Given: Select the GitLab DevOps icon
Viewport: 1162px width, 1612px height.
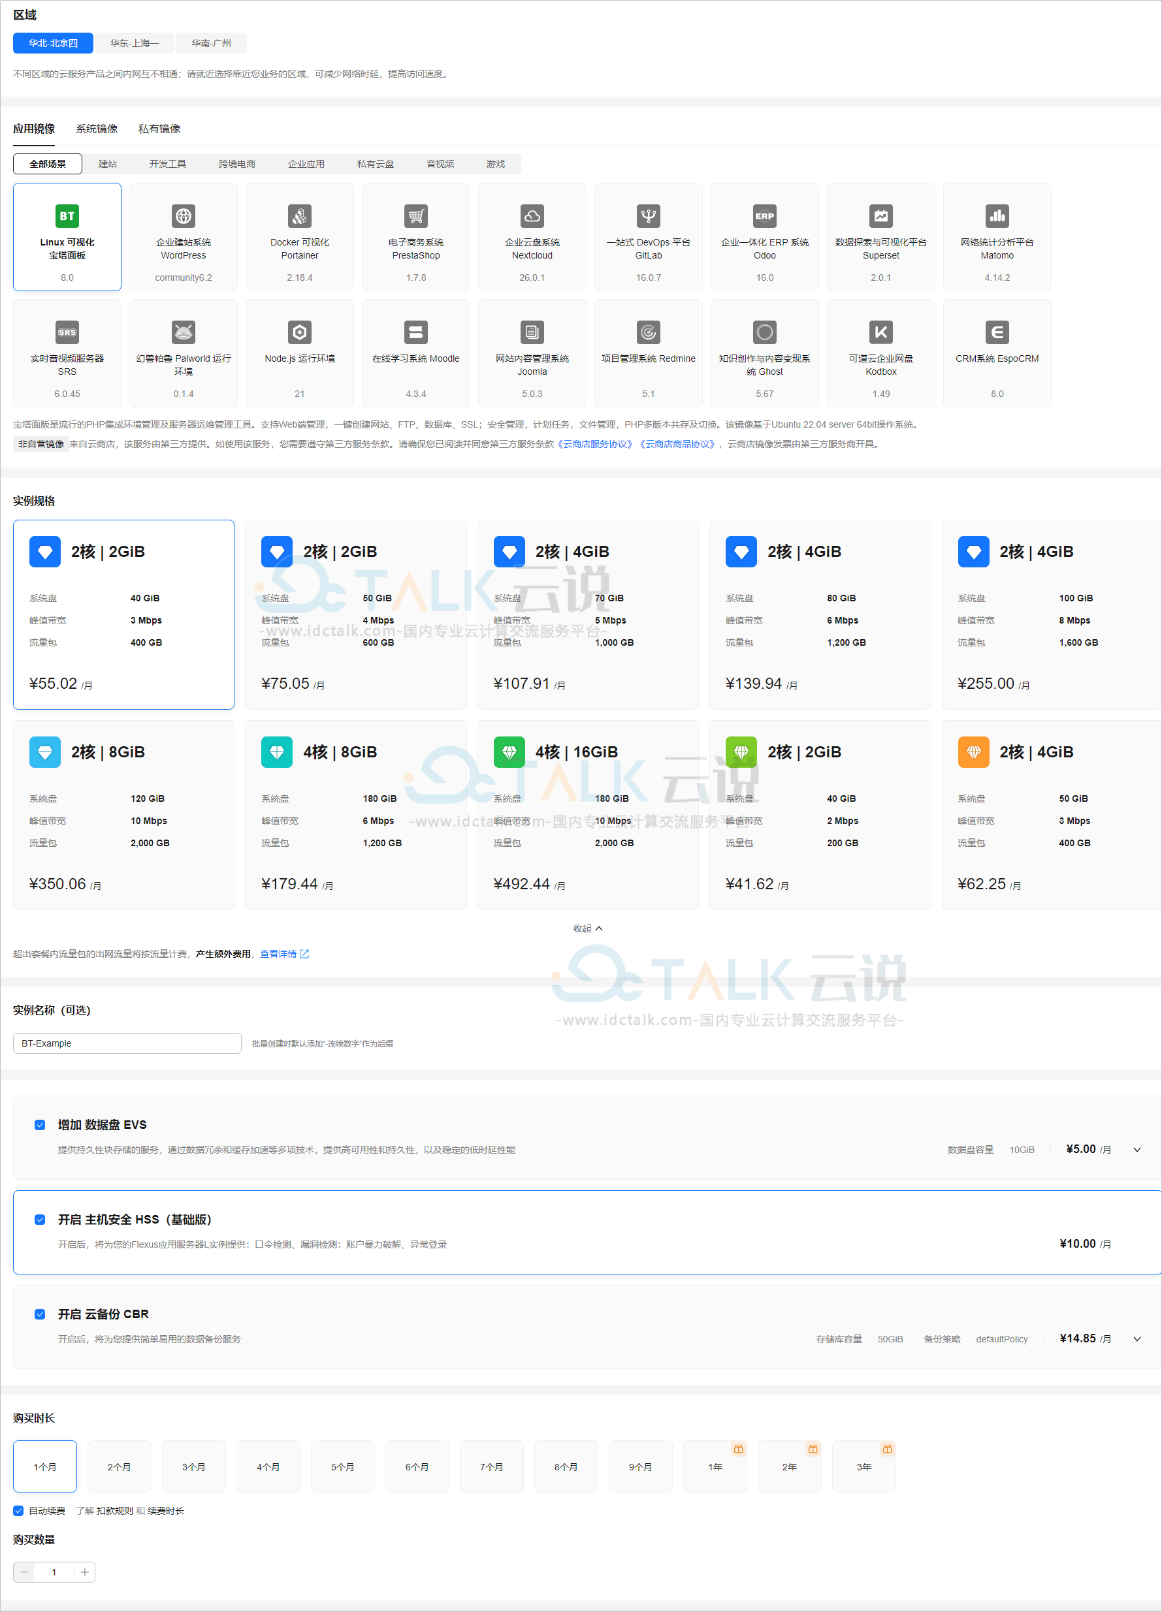Looking at the screenshot, I should (649, 215).
